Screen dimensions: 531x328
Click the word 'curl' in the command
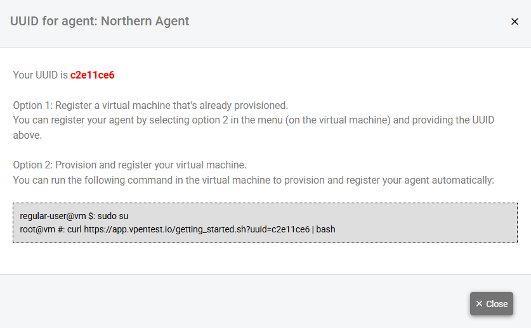[74, 229]
